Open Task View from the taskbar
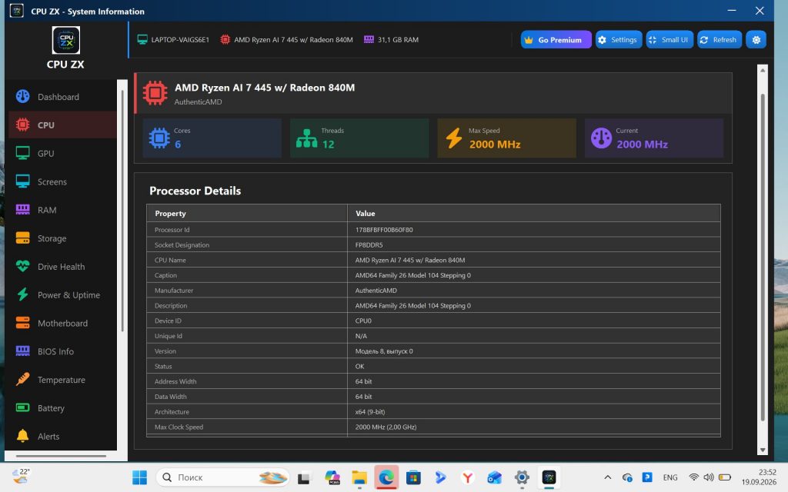 click(x=303, y=478)
